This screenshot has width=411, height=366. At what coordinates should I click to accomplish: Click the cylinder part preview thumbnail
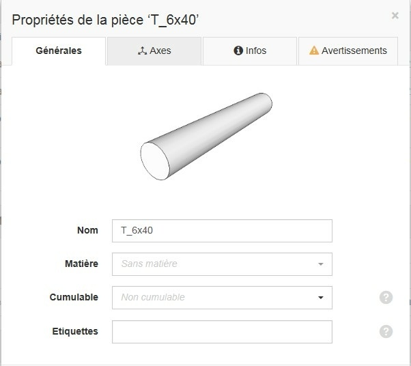tap(206, 137)
